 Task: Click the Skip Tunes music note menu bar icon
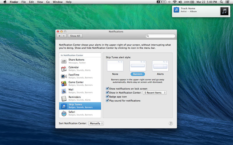(158, 2)
